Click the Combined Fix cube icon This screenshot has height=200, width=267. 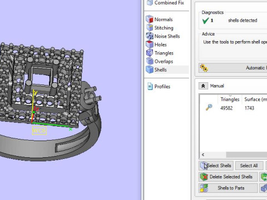click(150, 3)
